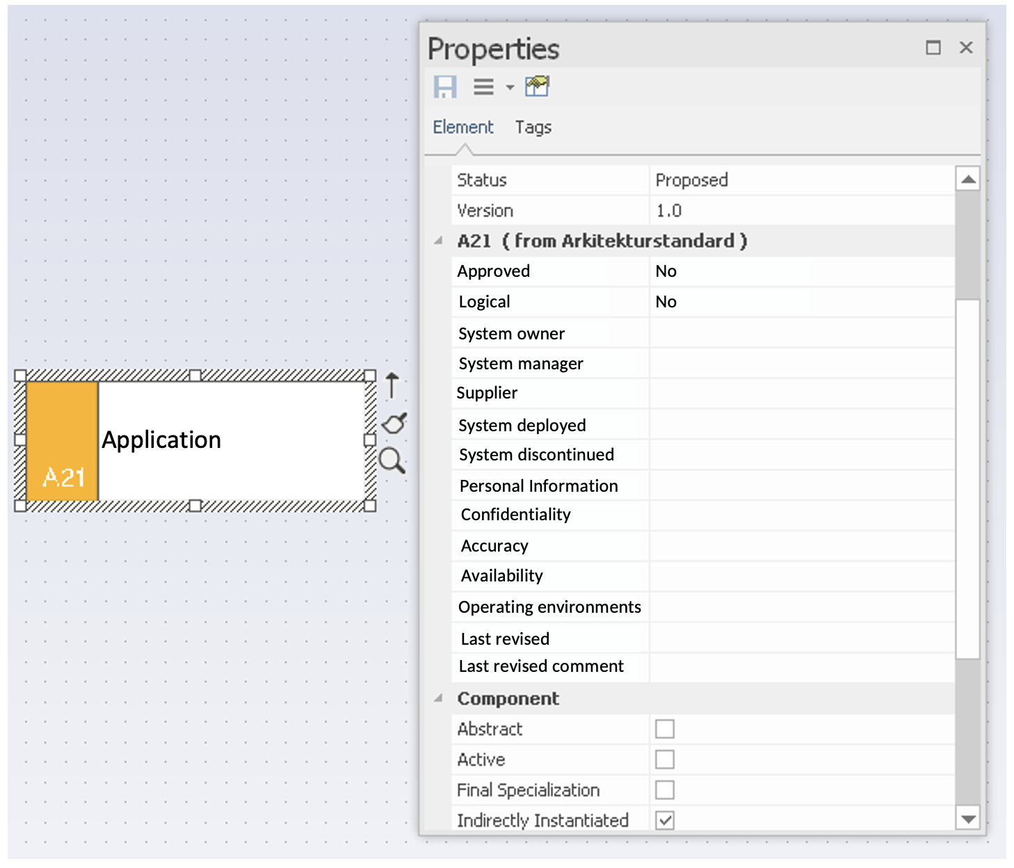The height and width of the screenshot is (868, 1014).
Task: Click the scrollbar down arrow in Properties
Action: (x=967, y=819)
